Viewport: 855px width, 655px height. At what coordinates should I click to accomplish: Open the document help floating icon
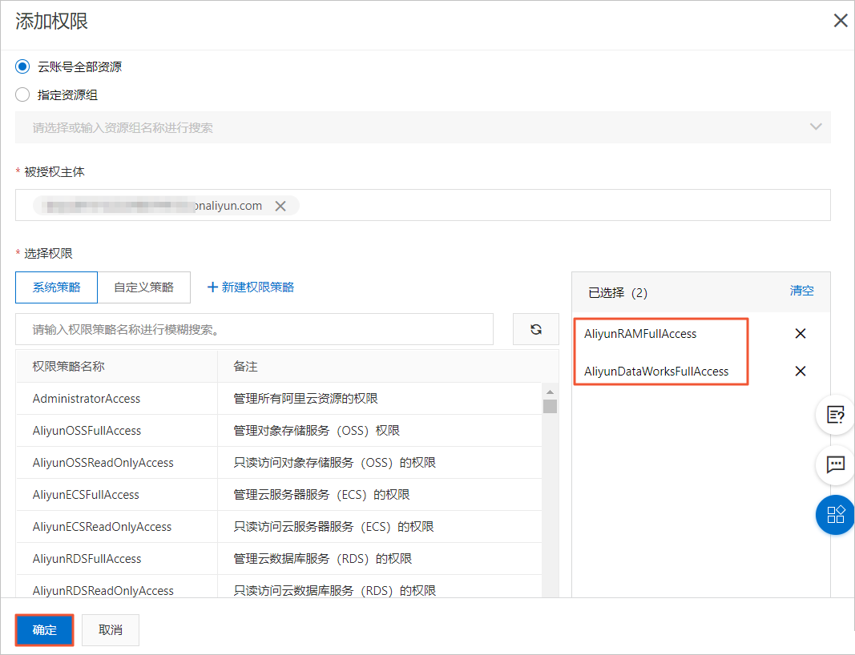[836, 415]
